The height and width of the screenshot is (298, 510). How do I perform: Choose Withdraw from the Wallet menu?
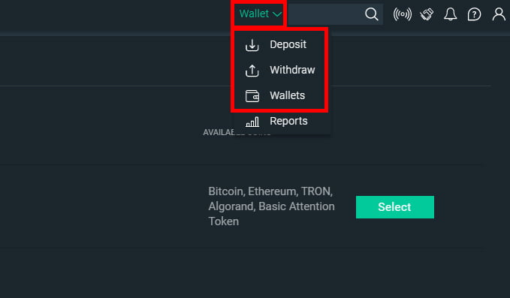(292, 70)
